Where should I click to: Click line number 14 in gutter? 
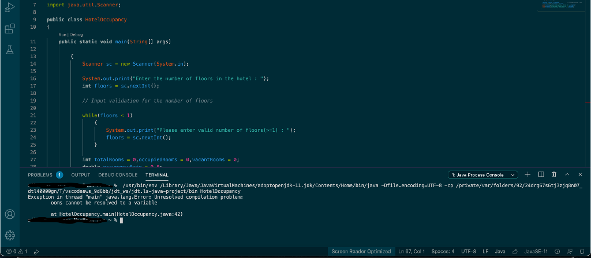point(33,64)
